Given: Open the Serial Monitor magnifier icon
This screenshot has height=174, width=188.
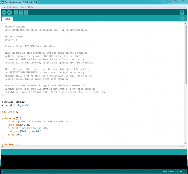Looking at the screenshot, I should 182,12.
